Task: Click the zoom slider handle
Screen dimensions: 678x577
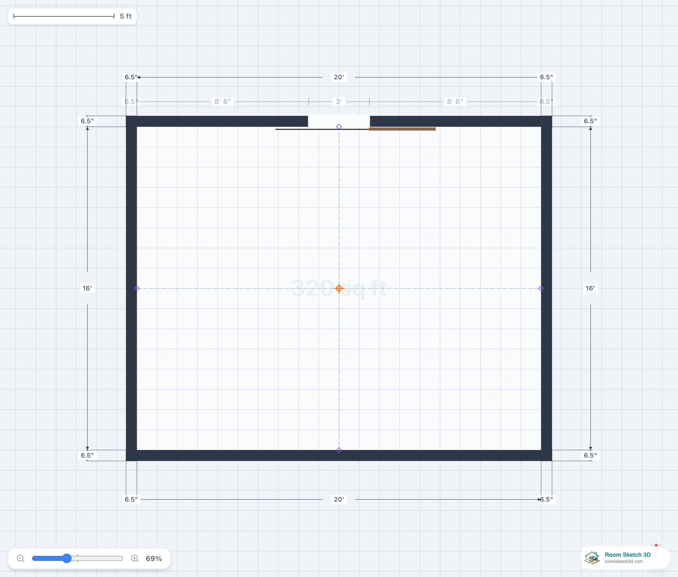Action: click(67, 558)
